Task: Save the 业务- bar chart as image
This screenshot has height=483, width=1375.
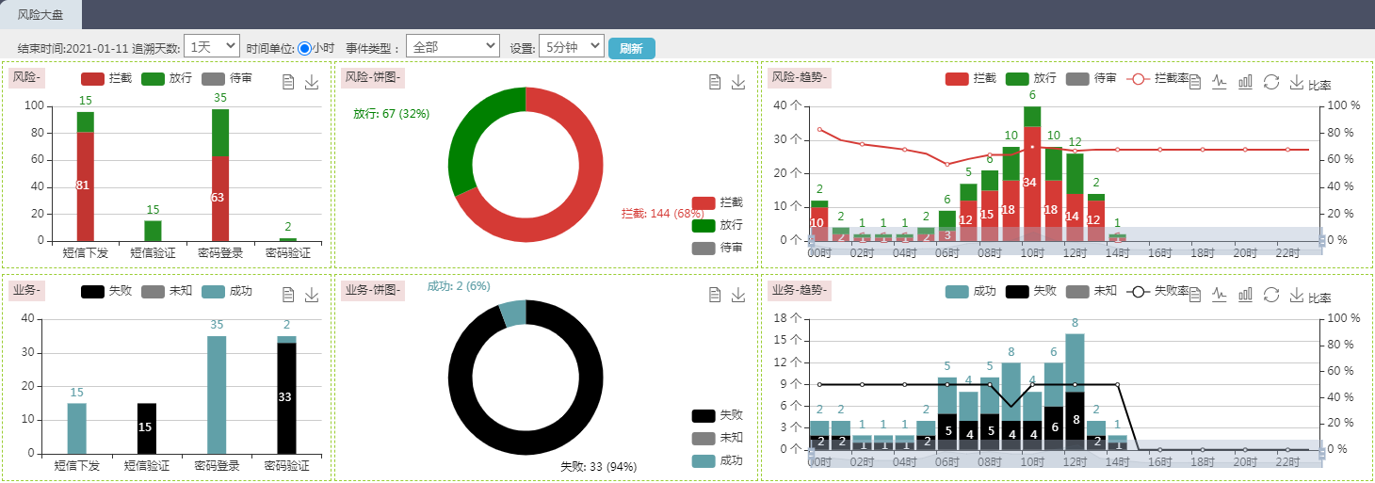Action: pyautogui.click(x=312, y=295)
